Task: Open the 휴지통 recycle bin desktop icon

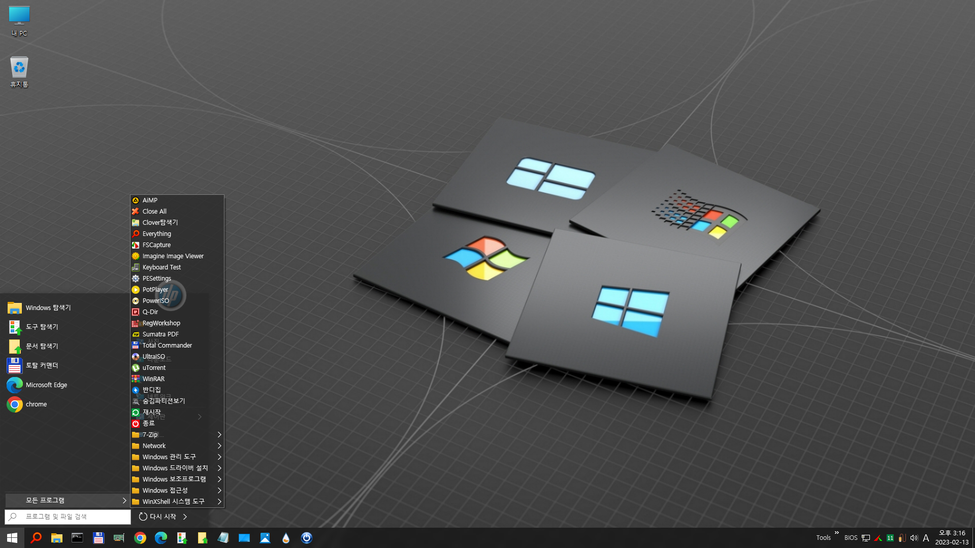Action: coord(19,72)
